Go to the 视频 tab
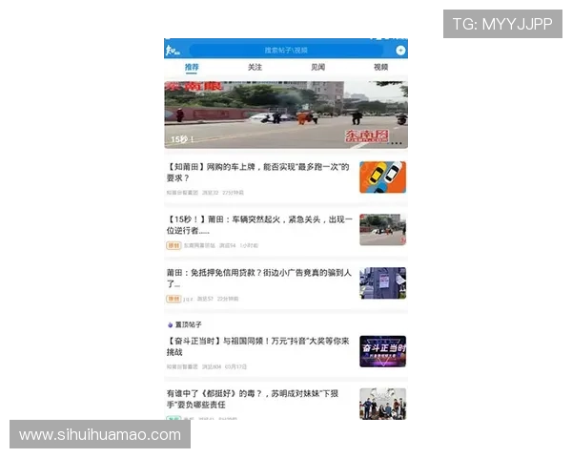This screenshot has width=572, height=458. pos(380,68)
